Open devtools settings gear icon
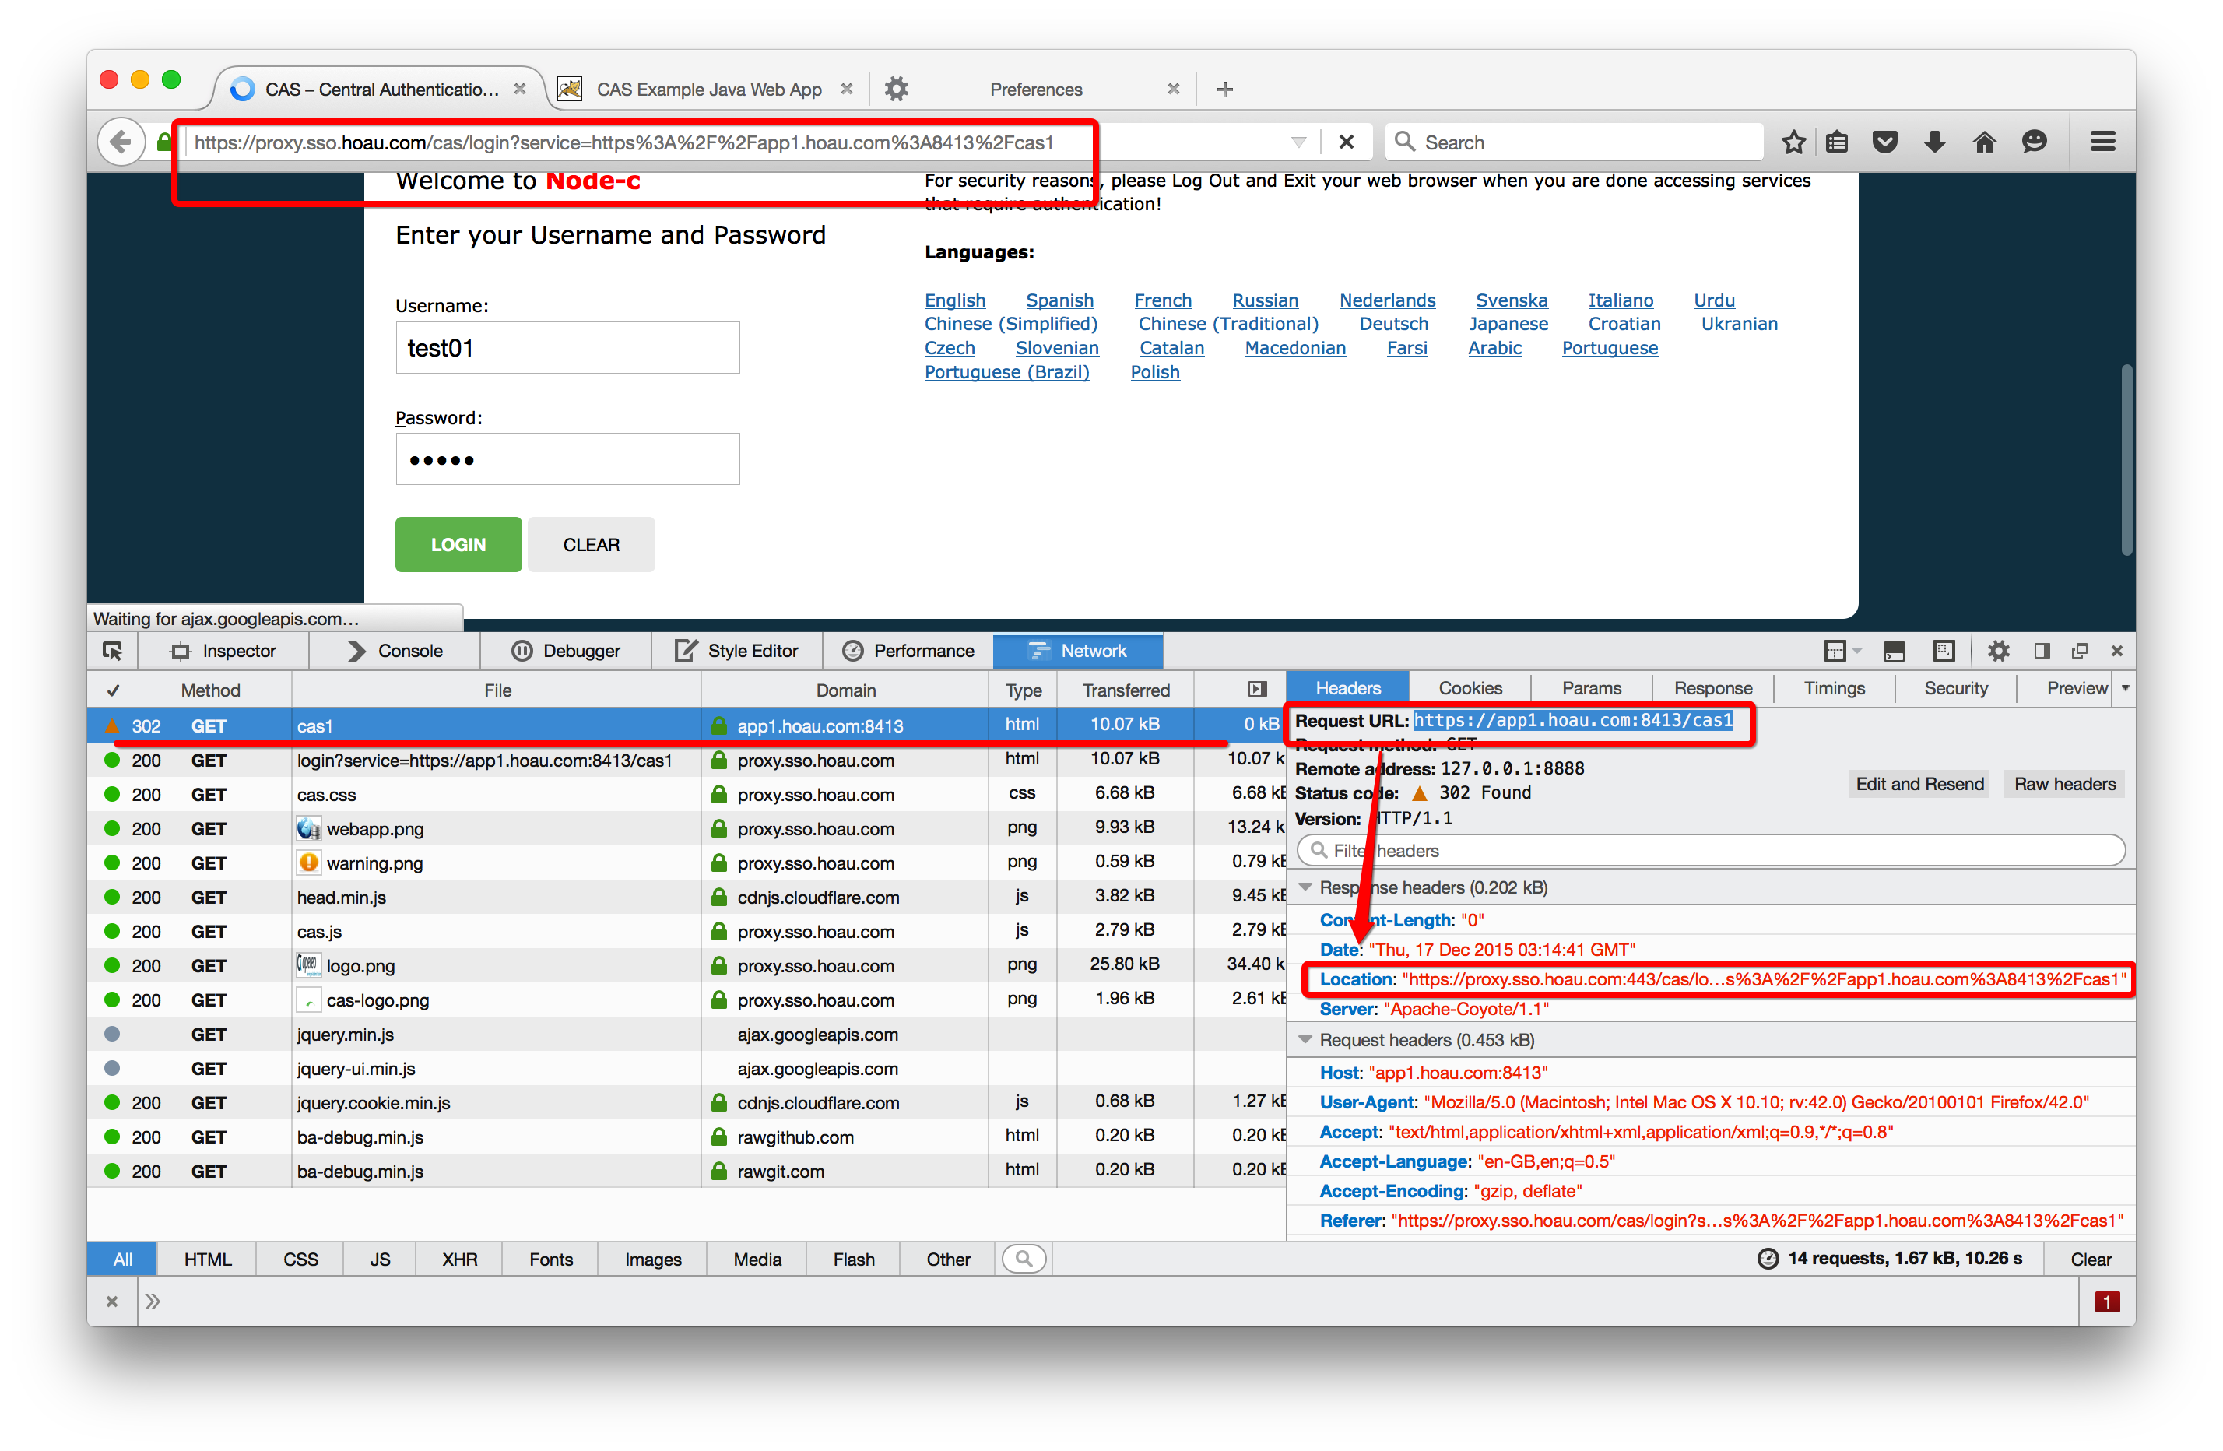The width and height of the screenshot is (2223, 1451). pyautogui.click(x=1998, y=652)
